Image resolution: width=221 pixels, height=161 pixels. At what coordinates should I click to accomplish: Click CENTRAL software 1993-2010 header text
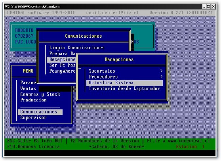click(x=41, y=13)
